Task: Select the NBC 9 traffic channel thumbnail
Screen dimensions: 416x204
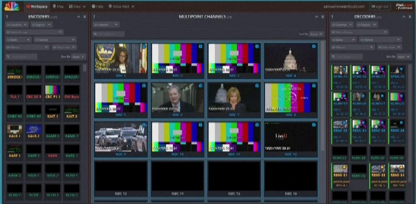Action: (121, 137)
